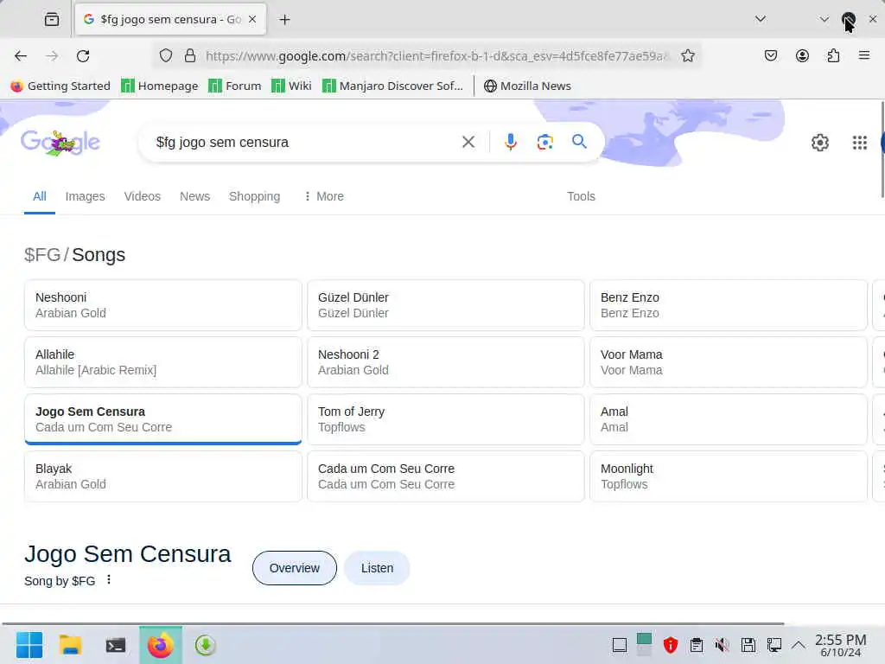Open the Extensions puzzle icon
Screen dimensions: 885x664
point(833,55)
